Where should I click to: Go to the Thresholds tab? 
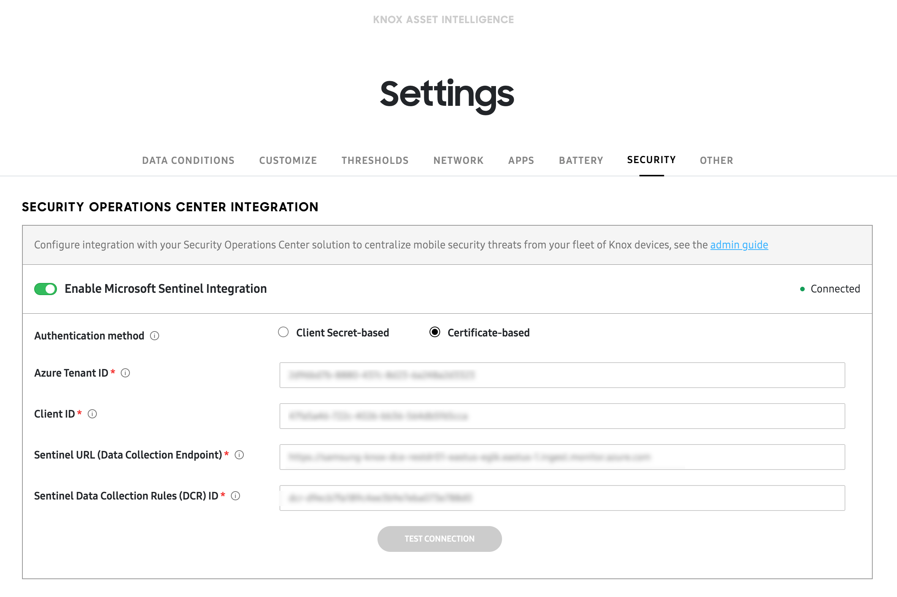(375, 160)
